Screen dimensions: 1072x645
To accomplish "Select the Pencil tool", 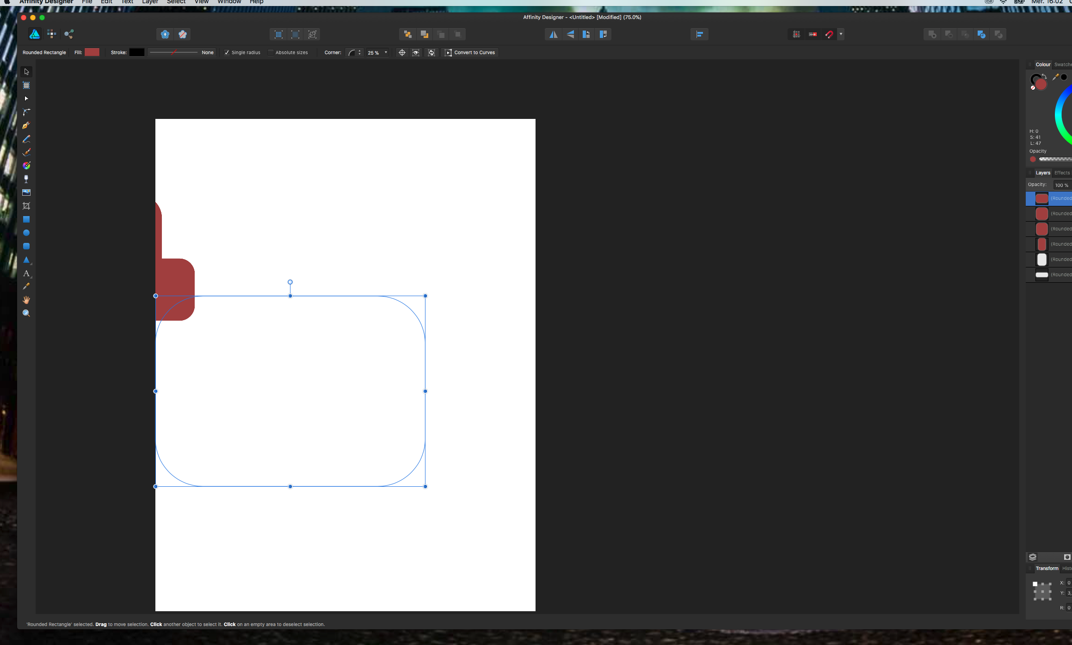I will [x=26, y=139].
